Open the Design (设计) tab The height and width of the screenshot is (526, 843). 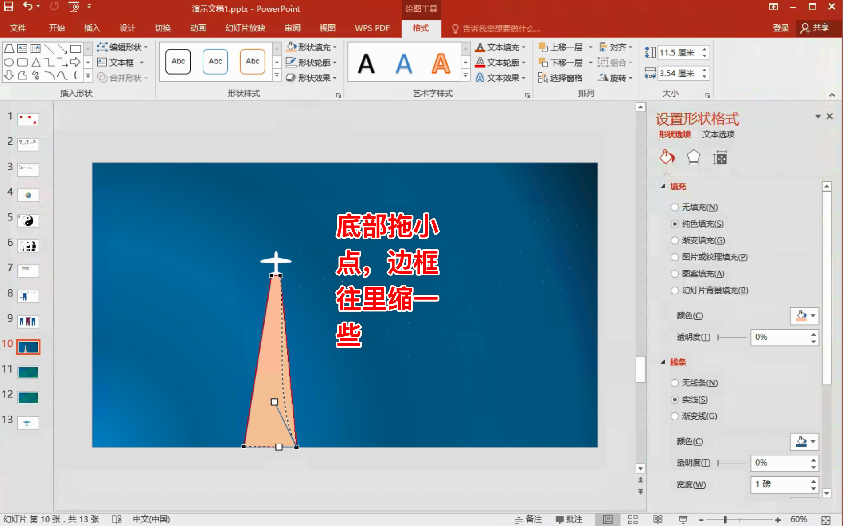click(127, 28)
